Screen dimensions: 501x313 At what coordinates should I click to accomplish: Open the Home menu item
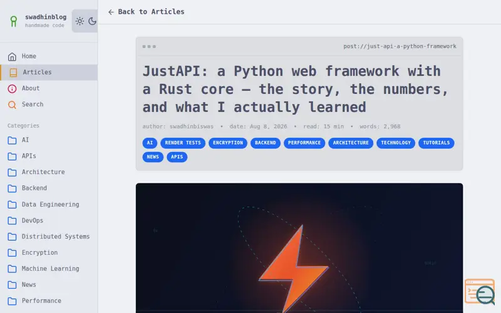tap(49, 56)
